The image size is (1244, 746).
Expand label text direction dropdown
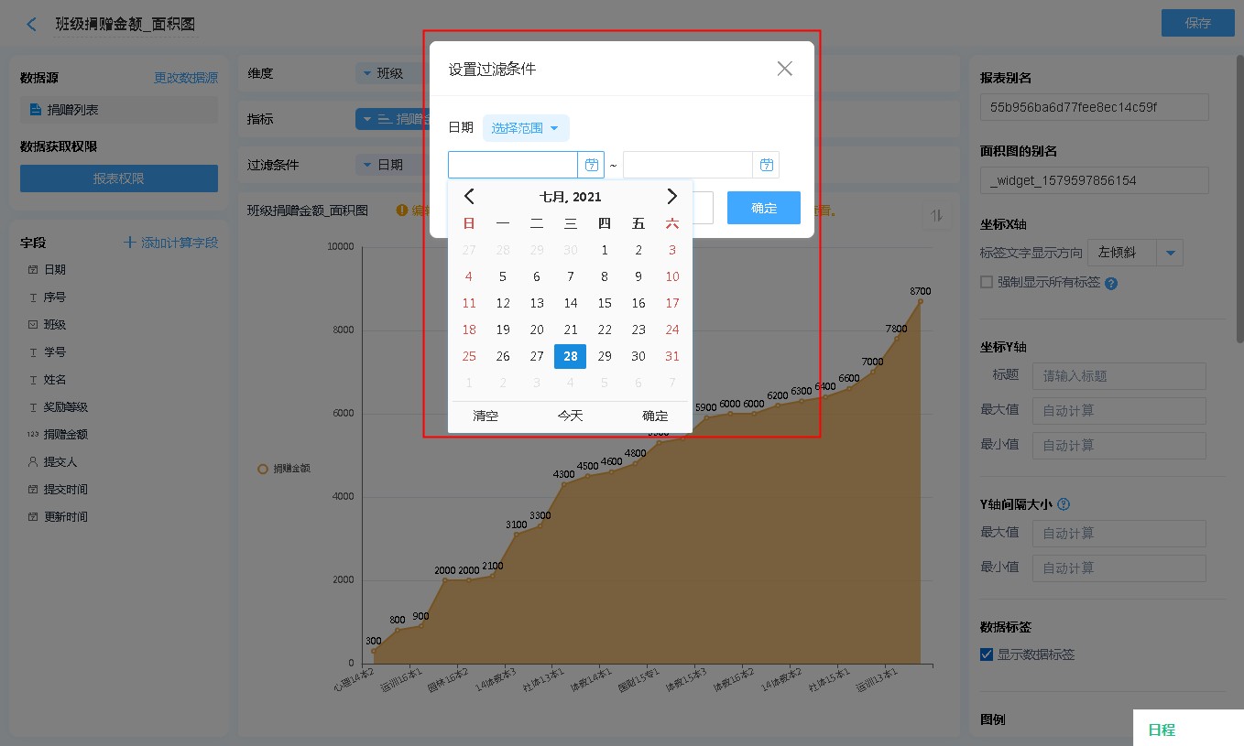tap(1171, 253)
